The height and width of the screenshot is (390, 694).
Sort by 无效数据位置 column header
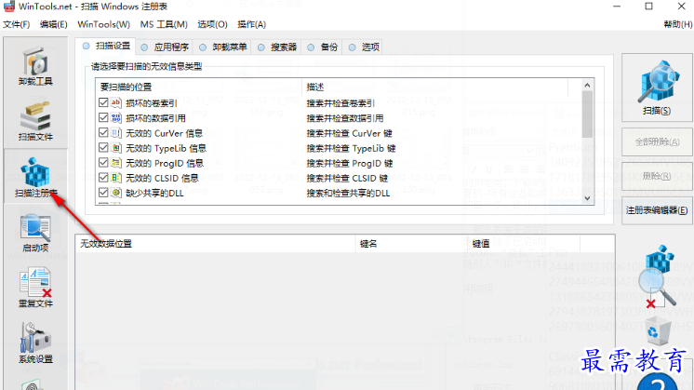click(215, 244)
